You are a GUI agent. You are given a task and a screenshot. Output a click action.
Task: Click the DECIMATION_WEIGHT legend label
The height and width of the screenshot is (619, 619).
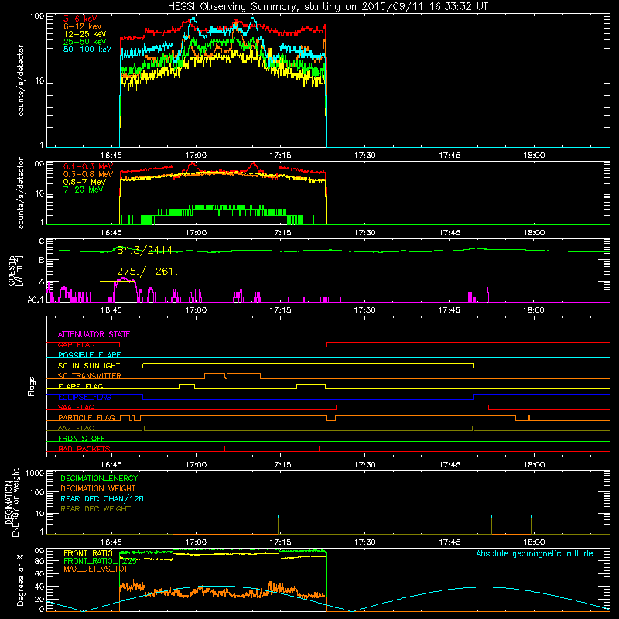(x=98, y=488)
